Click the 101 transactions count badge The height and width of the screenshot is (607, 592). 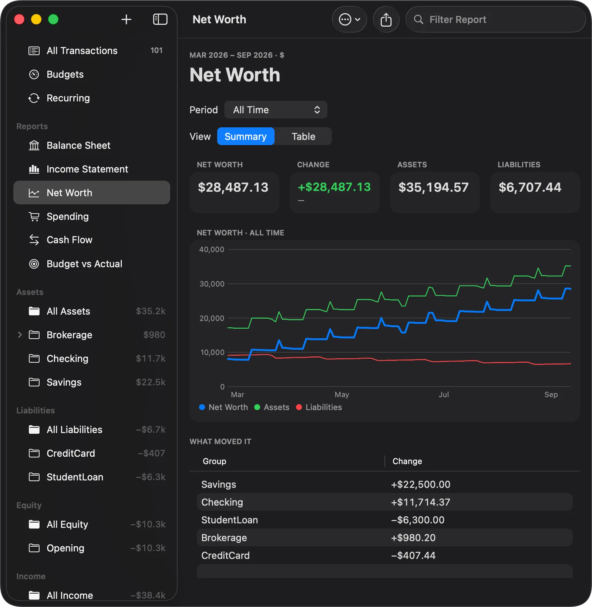point(157,50)
